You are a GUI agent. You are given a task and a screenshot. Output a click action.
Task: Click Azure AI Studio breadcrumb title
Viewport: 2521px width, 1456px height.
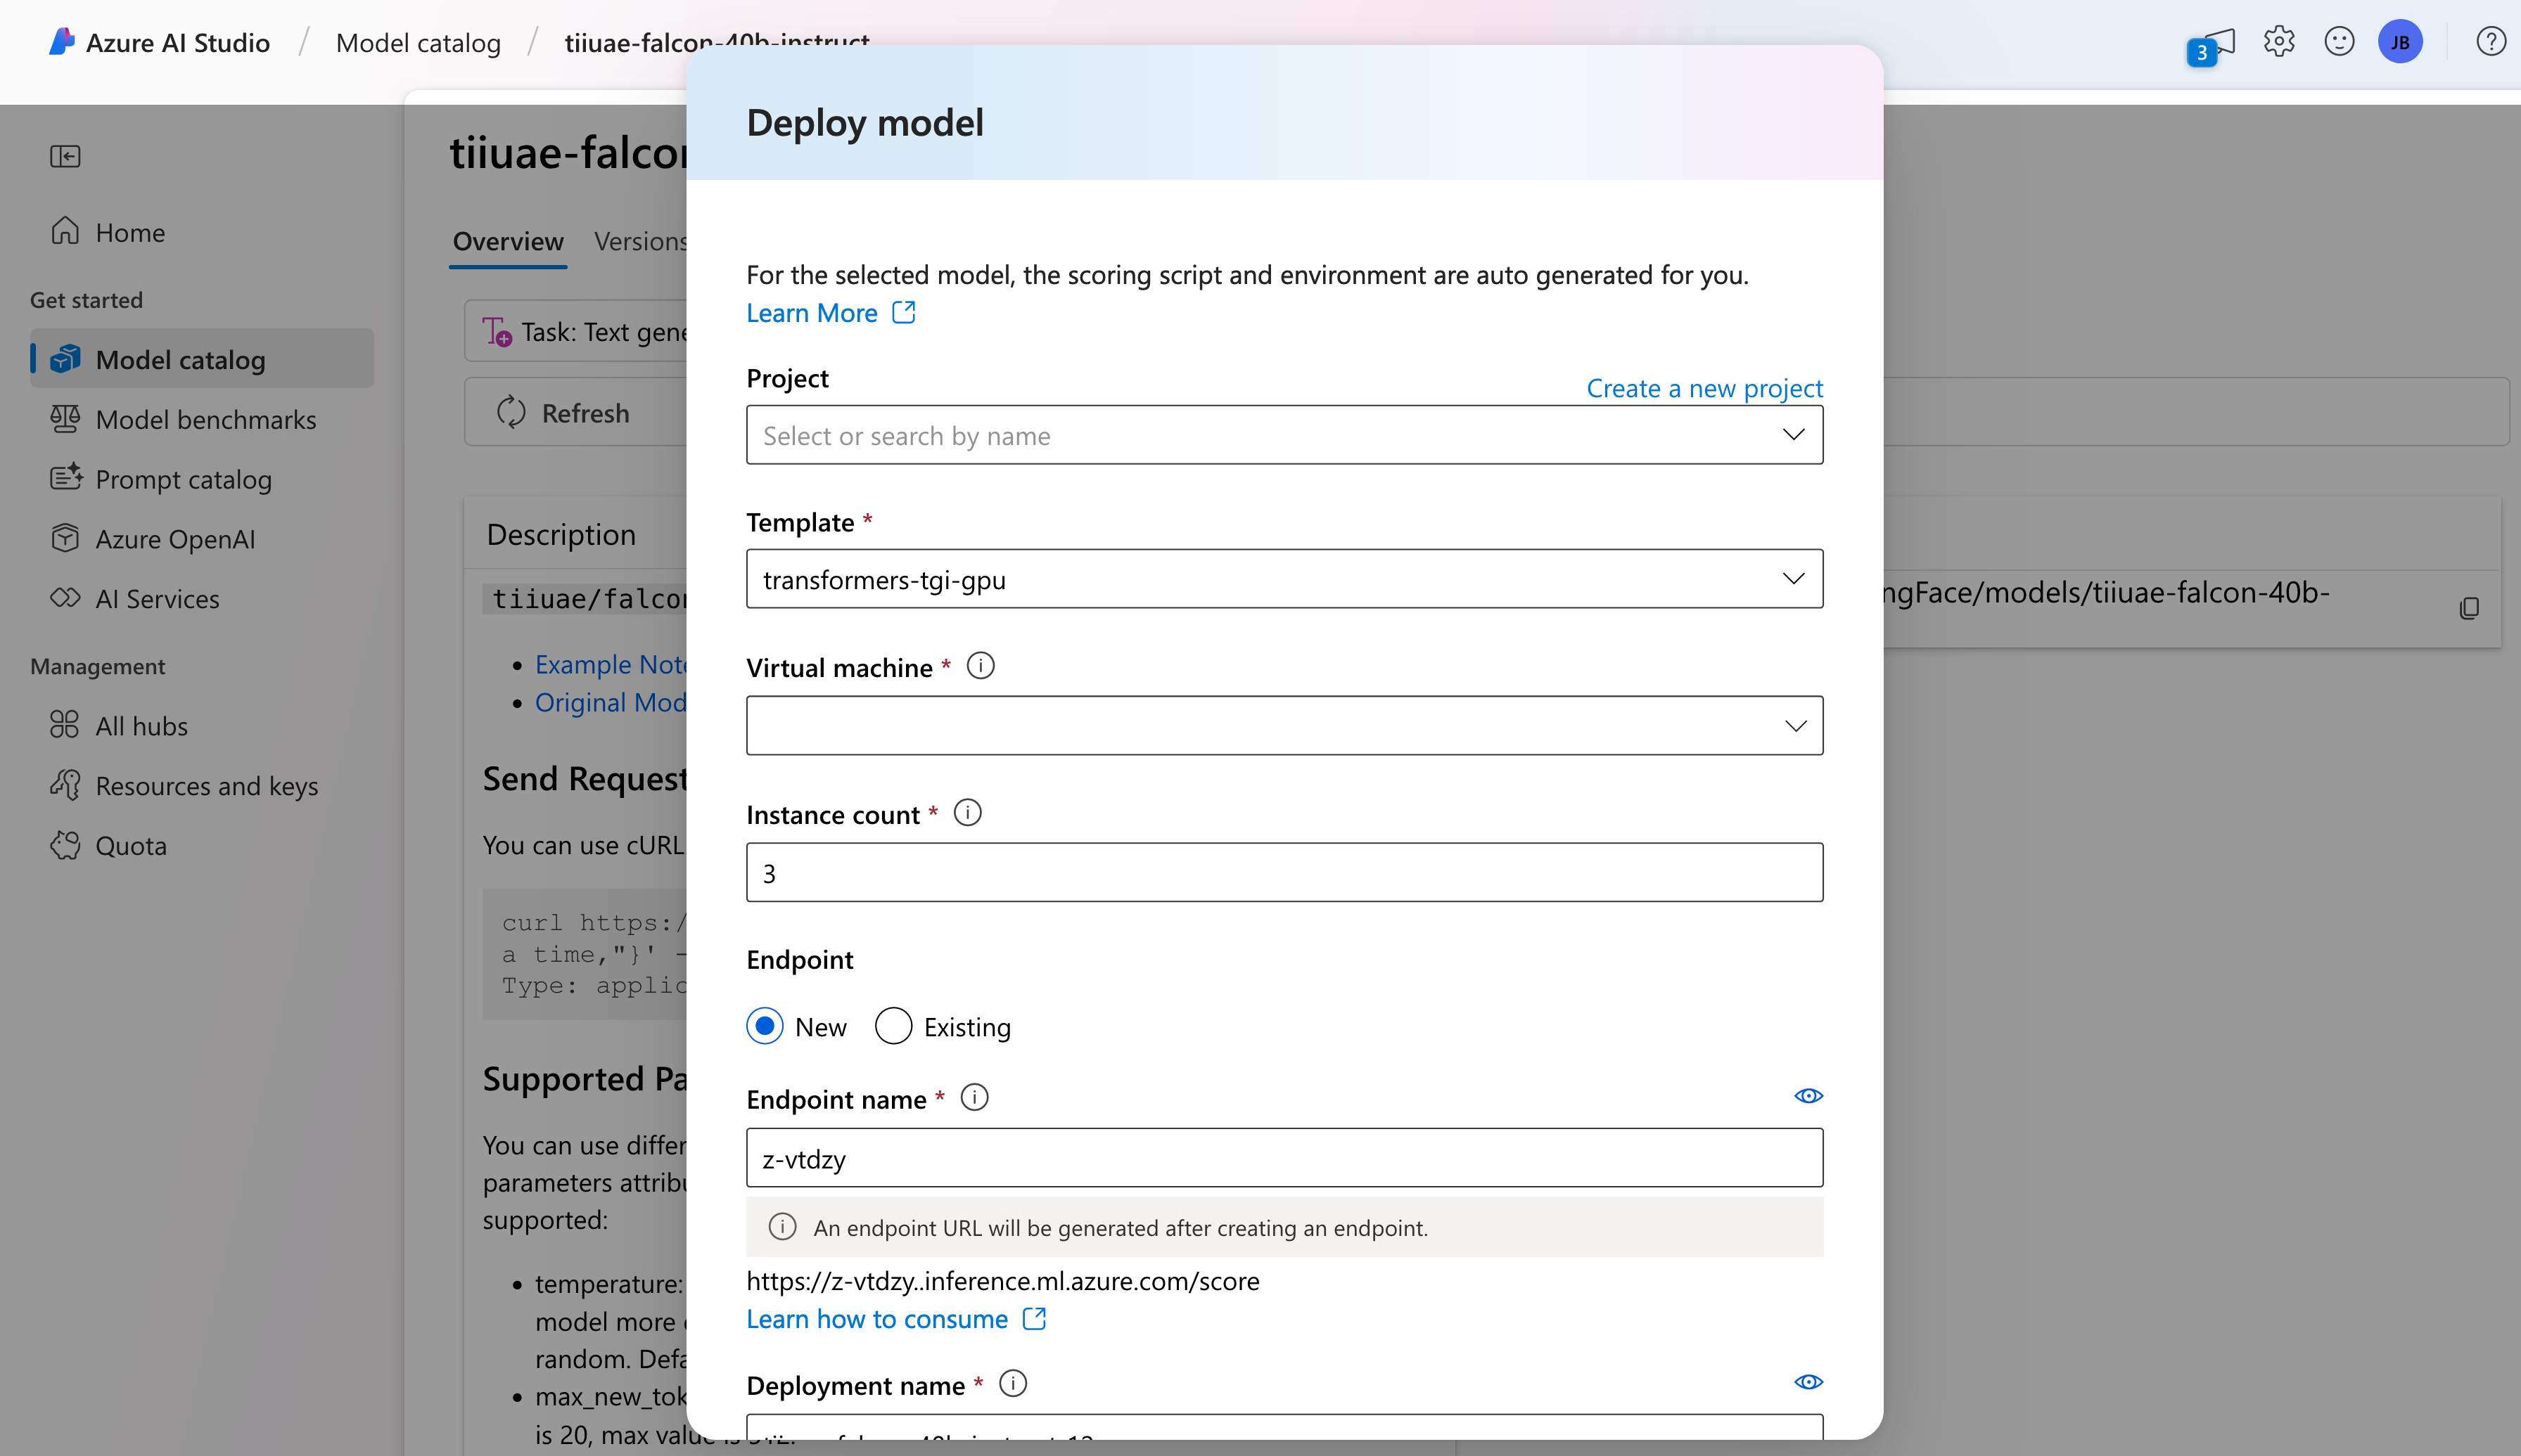(177, 42)
